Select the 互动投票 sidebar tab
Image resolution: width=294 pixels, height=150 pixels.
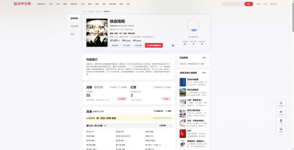74,26
